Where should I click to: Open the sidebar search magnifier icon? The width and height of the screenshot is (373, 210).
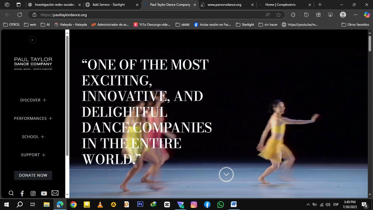pyautogui.click(x=11, y=193)
